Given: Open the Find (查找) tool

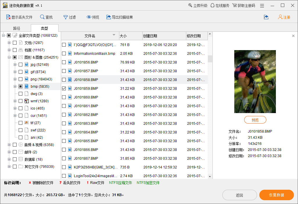Looking at the screenshot, I should (46, 17).
